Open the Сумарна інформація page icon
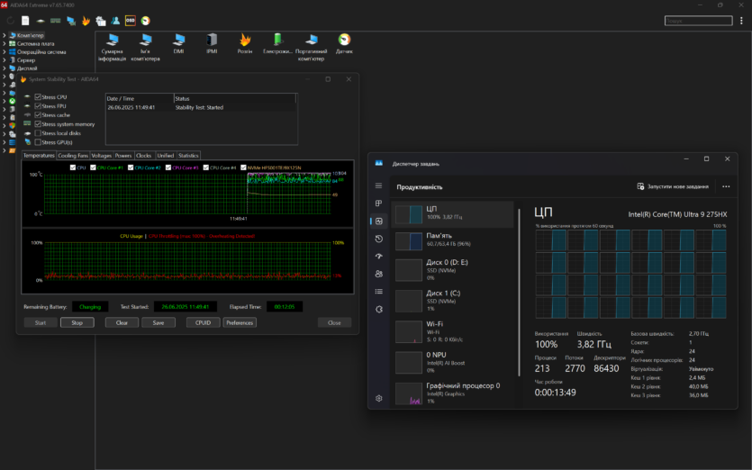752x470 pixels. (113, 47)
